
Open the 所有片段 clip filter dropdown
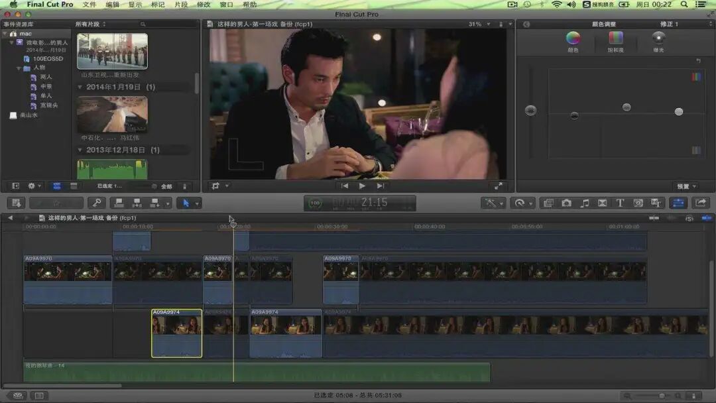pyautogui.click(x=90, y=24)
